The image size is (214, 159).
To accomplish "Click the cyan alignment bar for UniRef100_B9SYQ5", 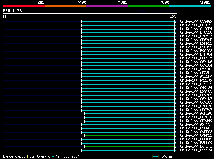I will pos(128,92).
